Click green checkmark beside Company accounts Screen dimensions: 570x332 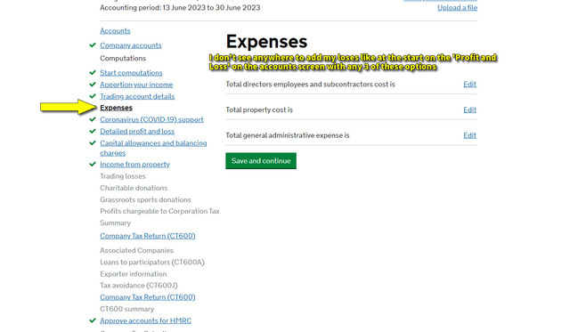tap(93, 45)
